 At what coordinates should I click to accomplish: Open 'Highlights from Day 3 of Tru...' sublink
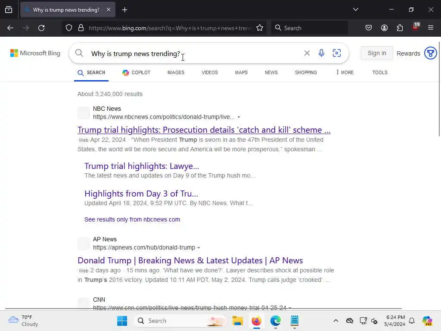(x=141, y=194)
